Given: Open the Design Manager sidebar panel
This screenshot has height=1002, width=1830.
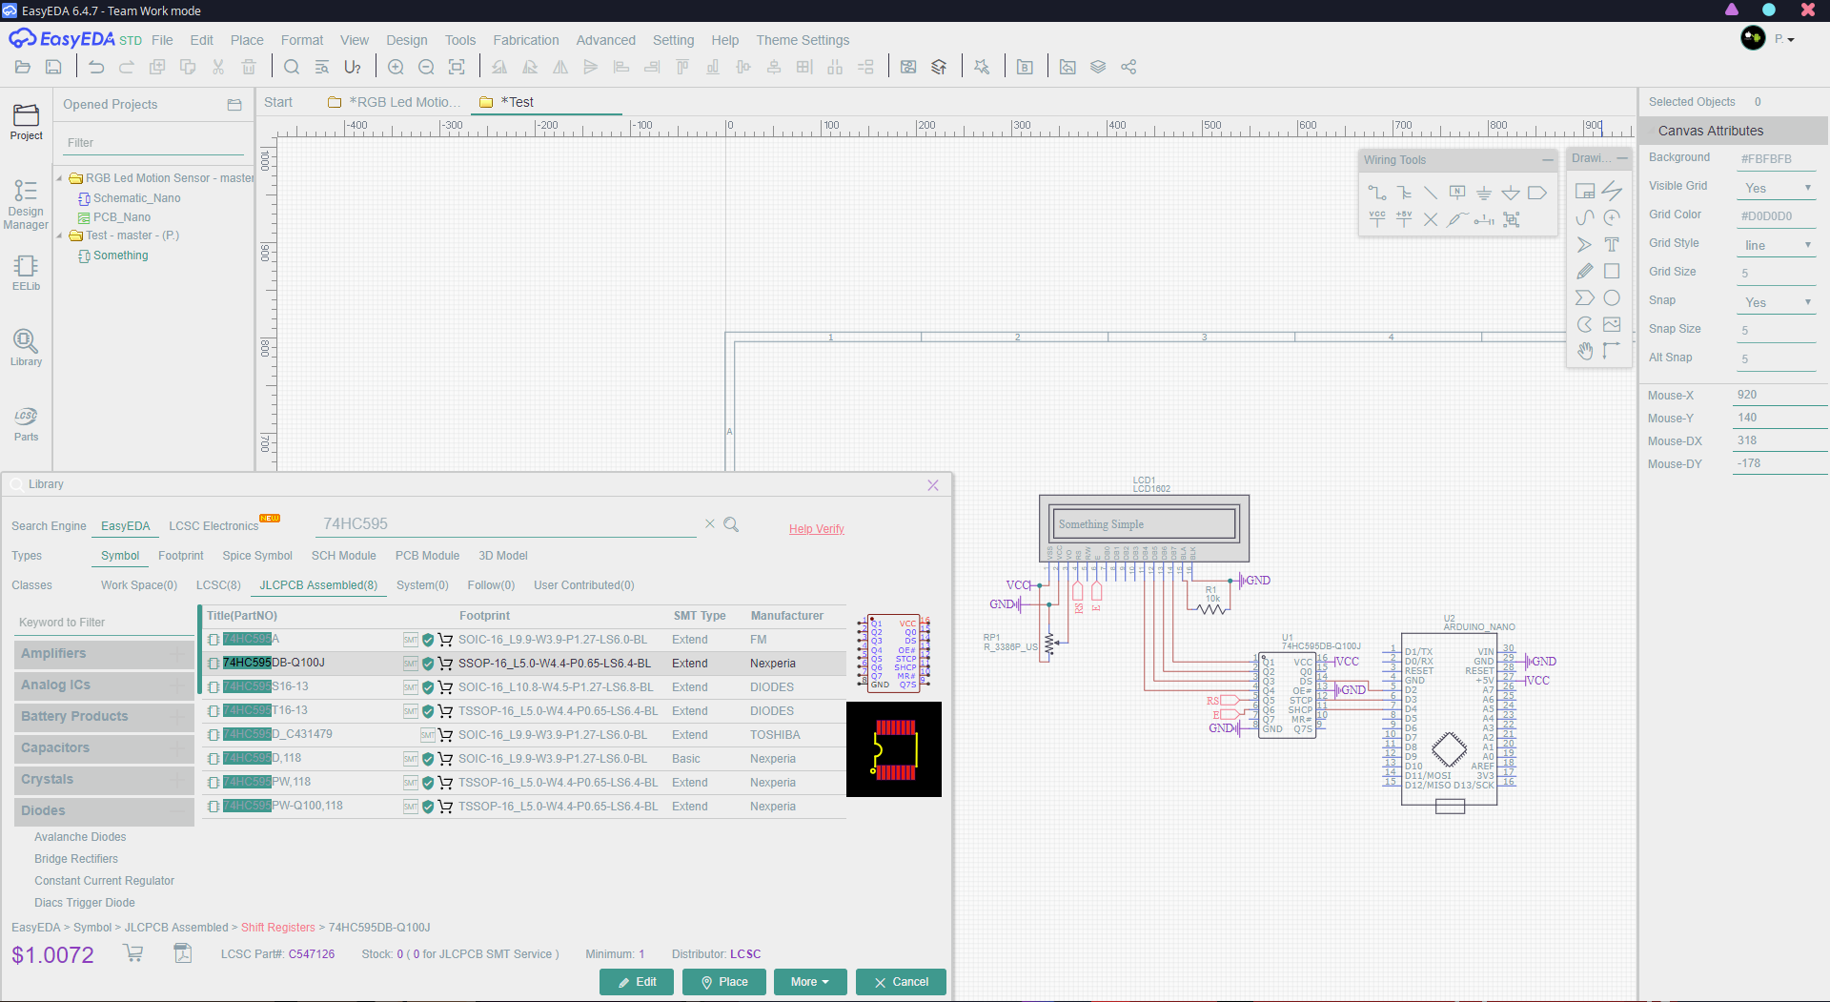Looking at the screenshot, I should point(26,203).
